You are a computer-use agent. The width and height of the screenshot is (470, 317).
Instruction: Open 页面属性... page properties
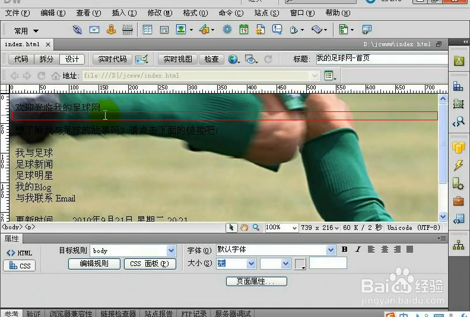click(256, 281)
